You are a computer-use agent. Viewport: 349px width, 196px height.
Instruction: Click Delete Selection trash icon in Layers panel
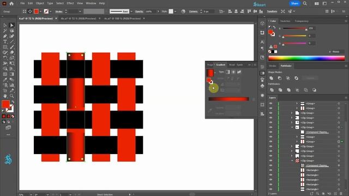click(341, 194)
